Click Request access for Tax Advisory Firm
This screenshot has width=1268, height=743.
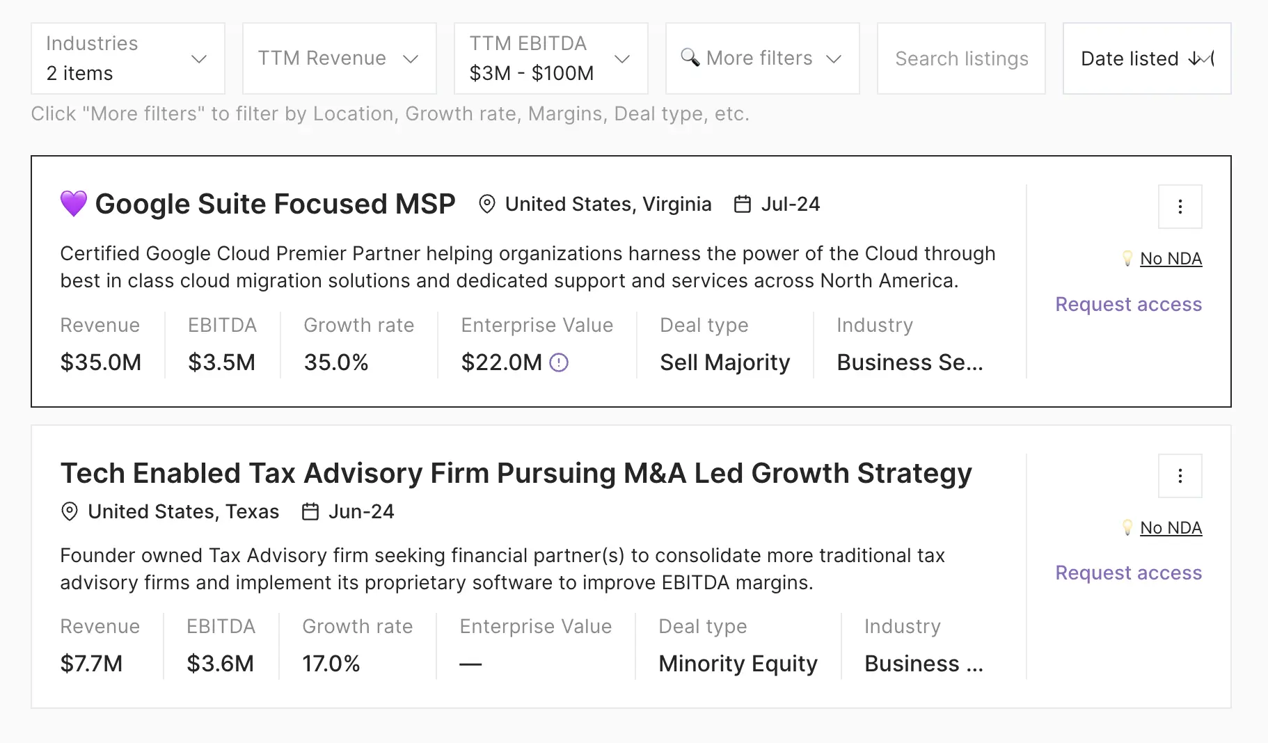point(1128,573)
